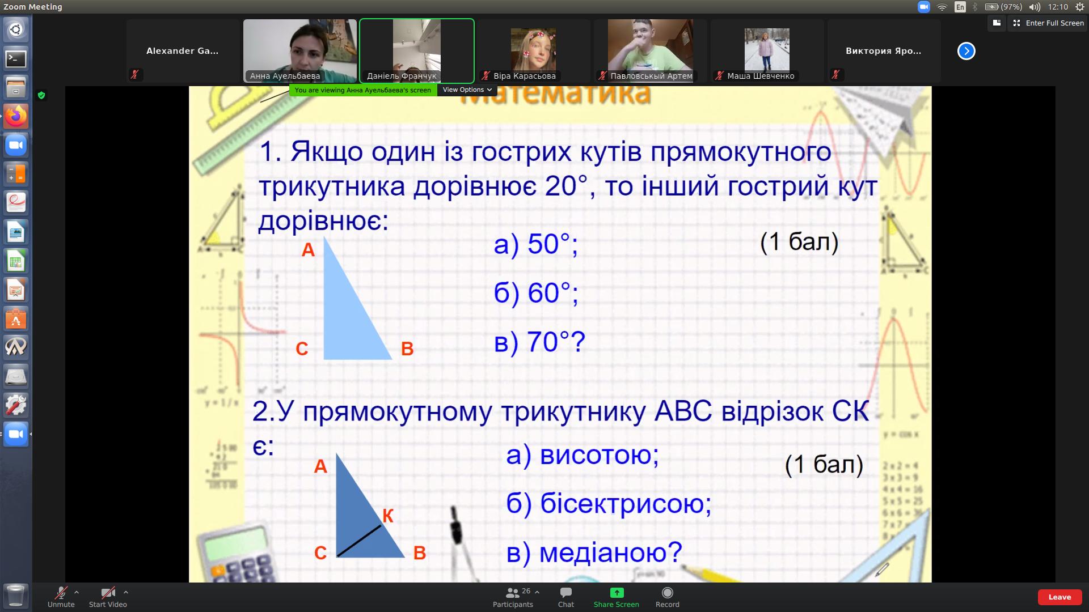Viewport: 1089px width, 612px height.
Task: Select Анна Ауельбаева's video thumbnail
Action: [x=300, y=51]
